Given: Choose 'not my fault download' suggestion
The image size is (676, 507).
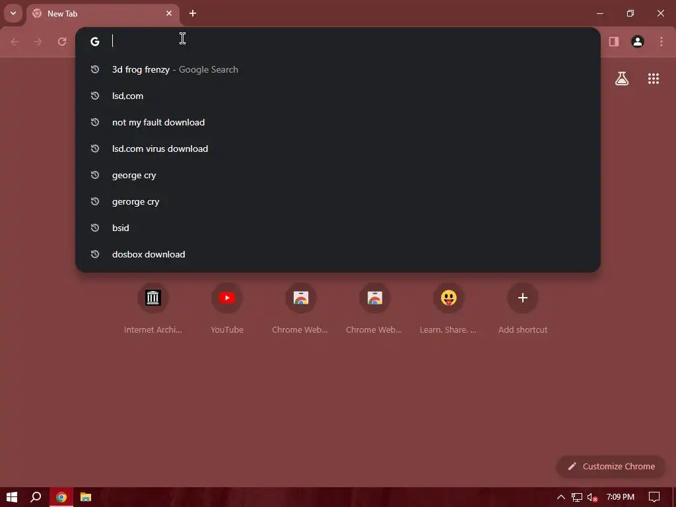Looking at the screenshot, I should tap(338, 122).
